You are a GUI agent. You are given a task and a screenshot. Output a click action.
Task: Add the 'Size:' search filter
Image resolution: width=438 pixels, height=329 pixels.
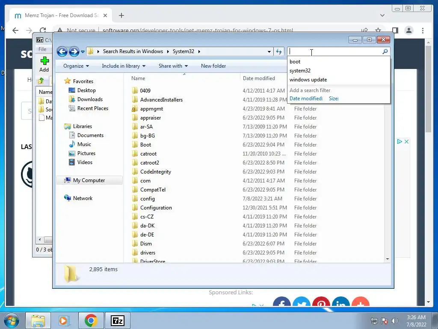[334, 99]
